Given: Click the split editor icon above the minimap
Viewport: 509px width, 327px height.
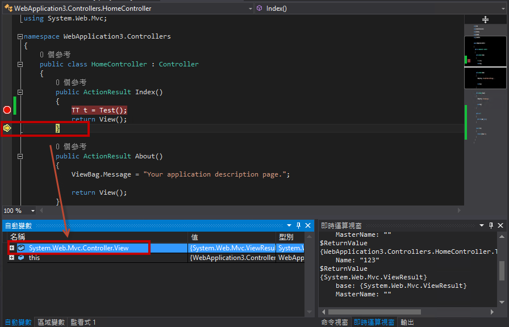Looking at the screenshot, I should point(485,20).
